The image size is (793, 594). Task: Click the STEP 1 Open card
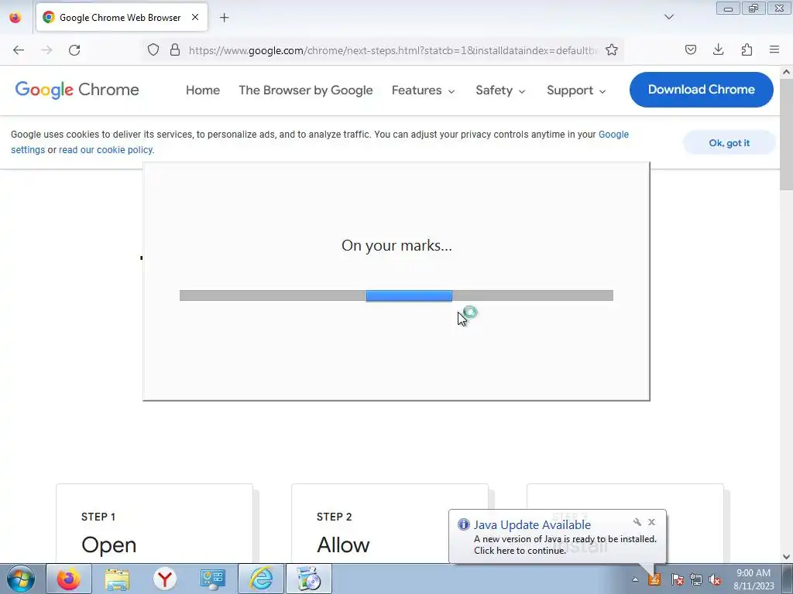coord(154,524)
